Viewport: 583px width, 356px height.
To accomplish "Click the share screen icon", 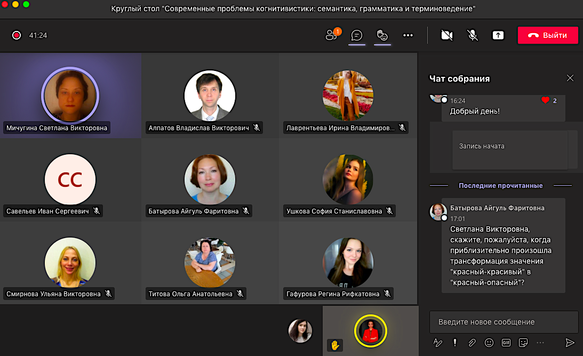I will (x=498, y=35).
